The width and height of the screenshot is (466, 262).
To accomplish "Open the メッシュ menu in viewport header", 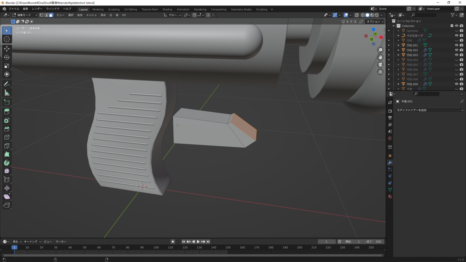I will point(91,15).
